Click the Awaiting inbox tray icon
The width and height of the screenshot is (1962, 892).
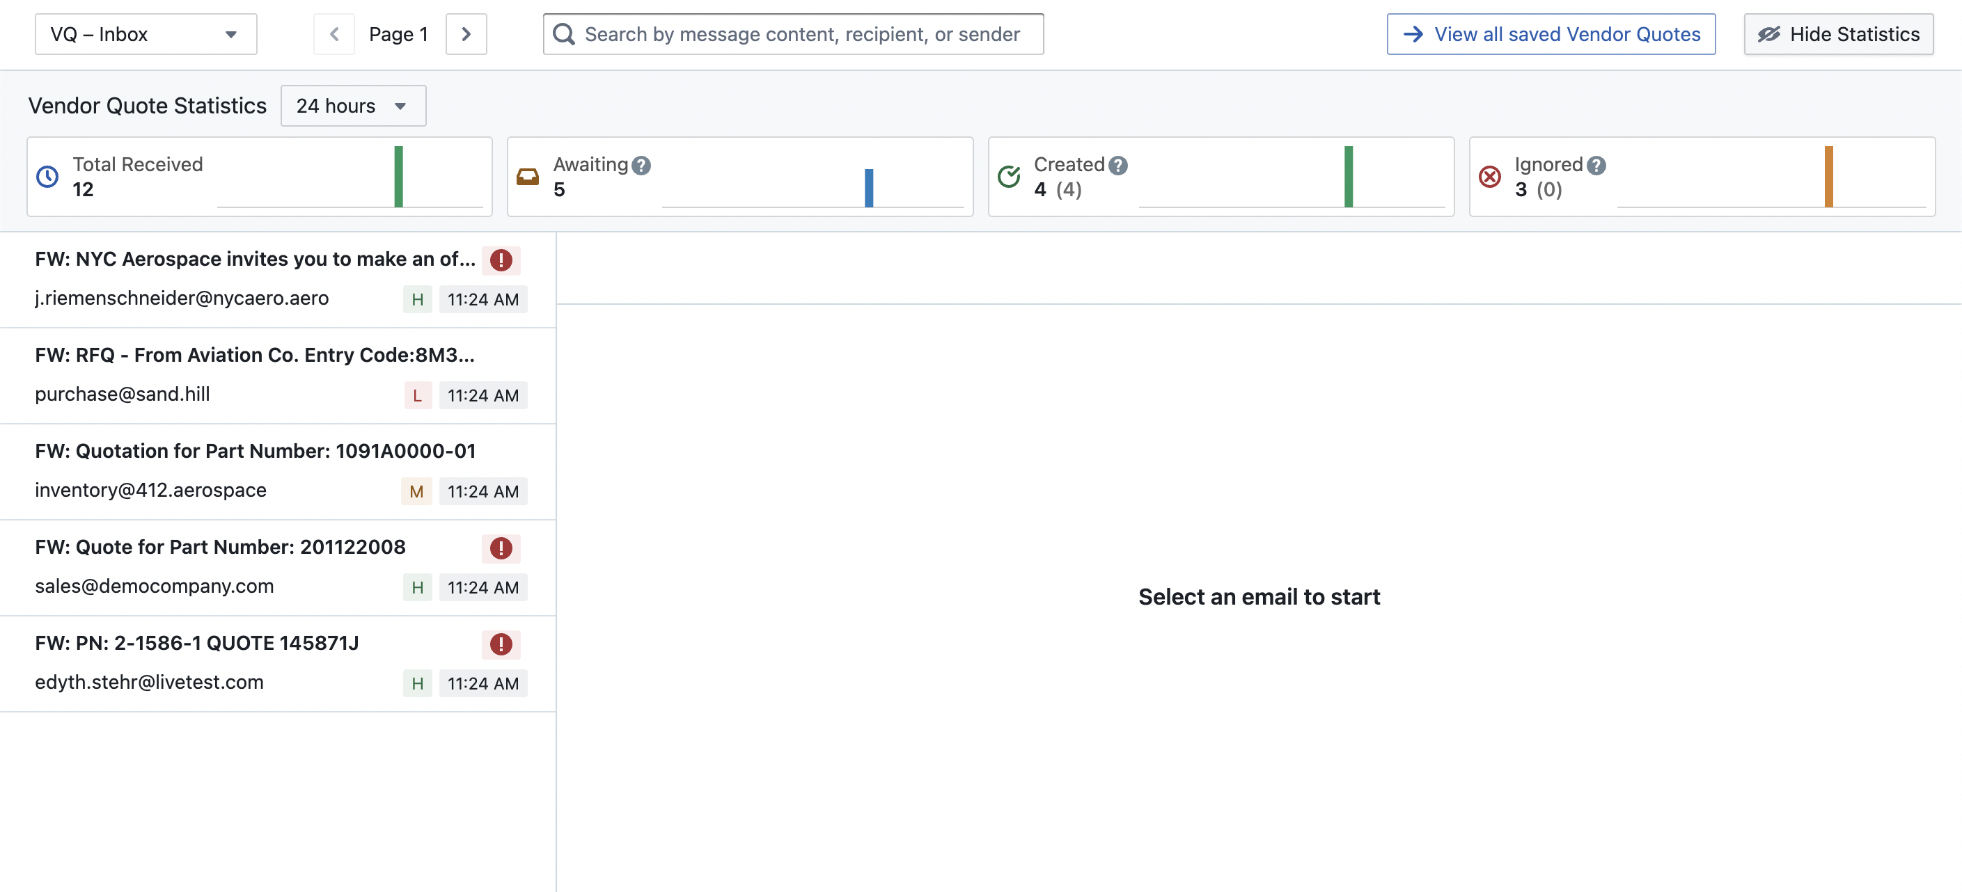tap(527, 177)
